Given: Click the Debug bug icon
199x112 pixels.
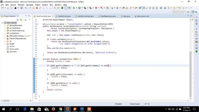Looking at the screenshot, I should (x=74, y=8).
